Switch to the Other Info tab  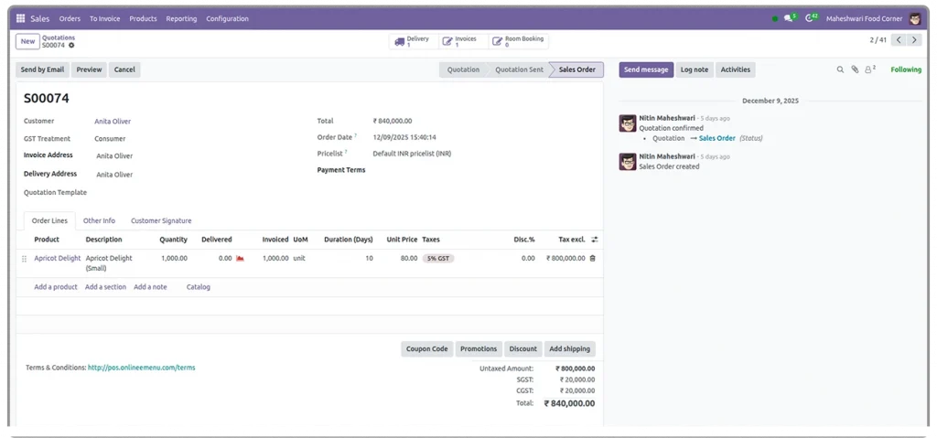(x=99, y=220)
